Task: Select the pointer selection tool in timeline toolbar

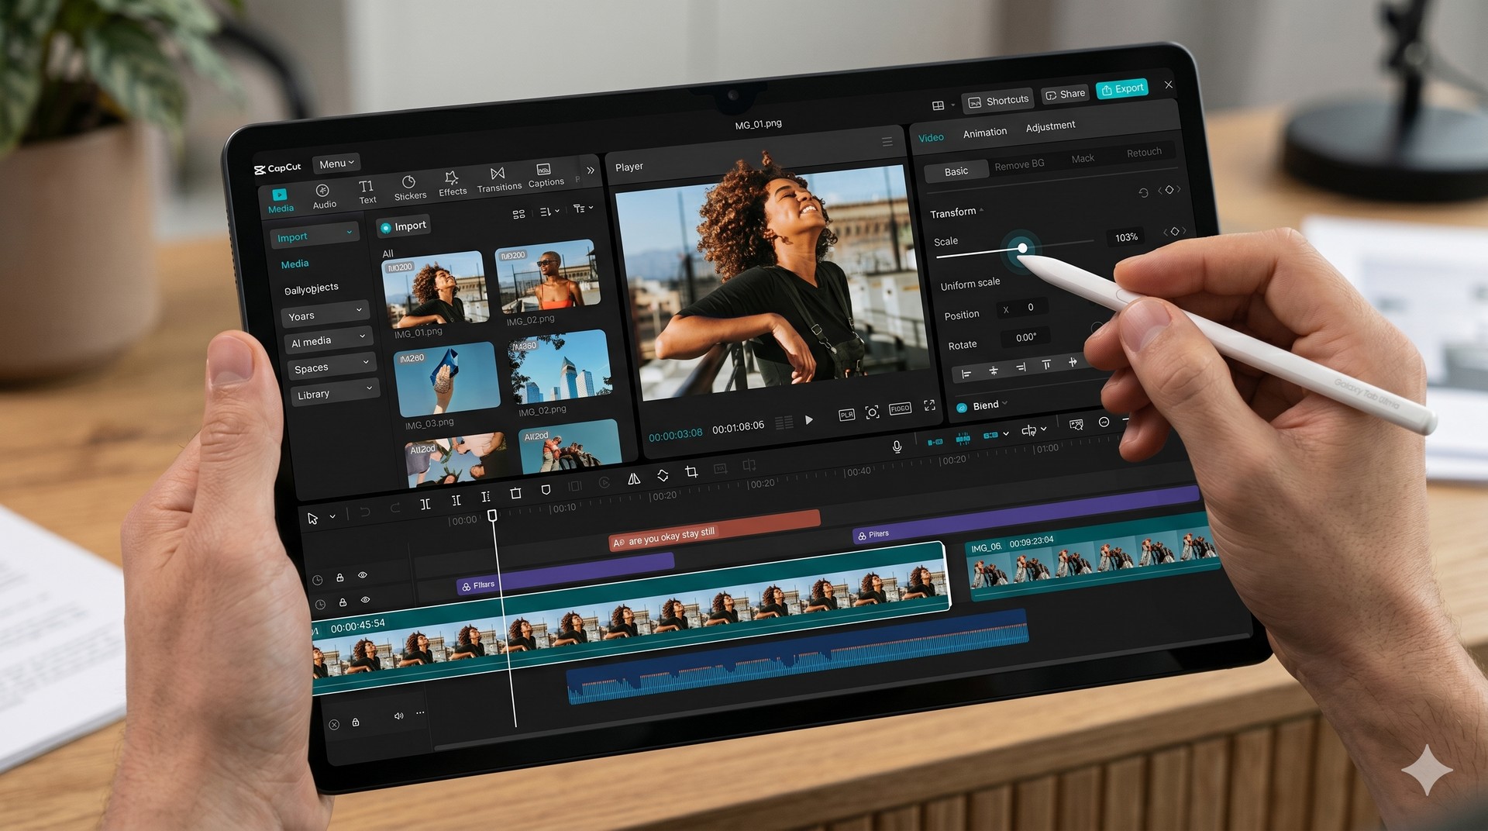Action: click(312, 519)
